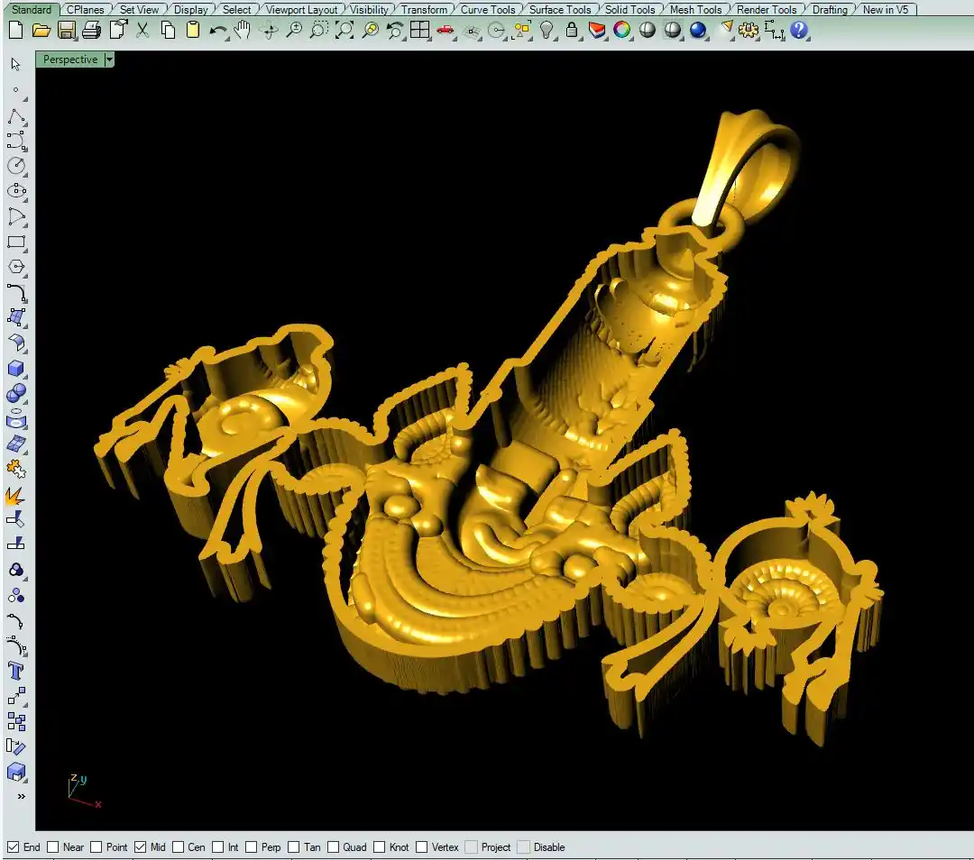Image resolution: width=974 pixels, height=860 pixels.
Task: Open the Render Tools tab
Action: click(x=766, y=10)
